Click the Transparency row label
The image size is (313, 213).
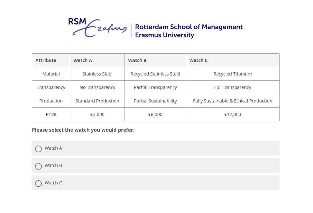click(51, 87)
